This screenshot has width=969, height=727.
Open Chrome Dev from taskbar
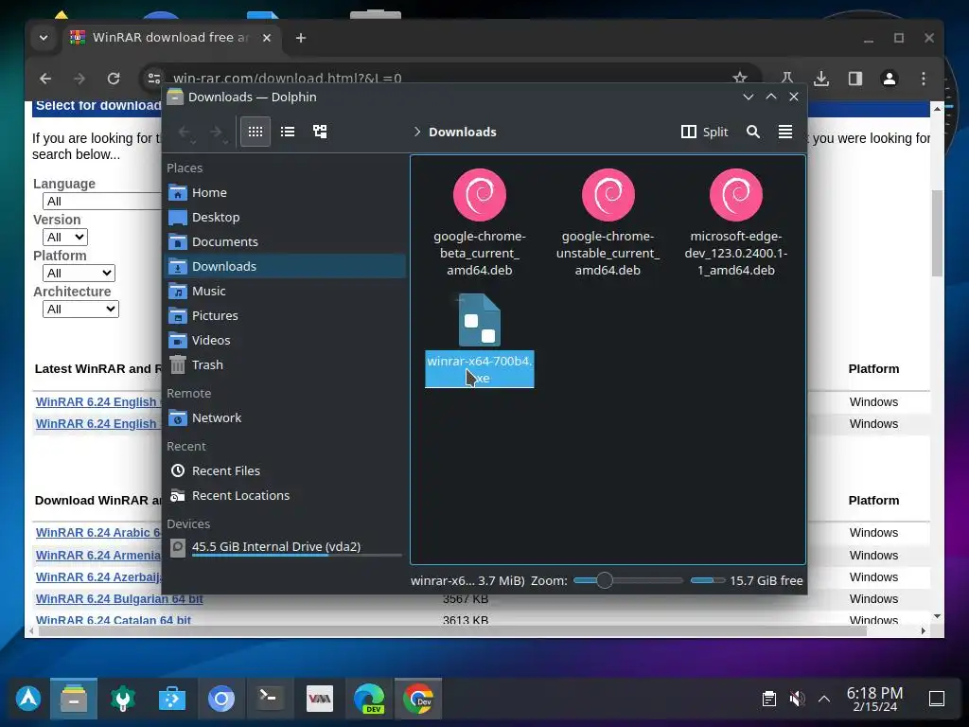418,699
